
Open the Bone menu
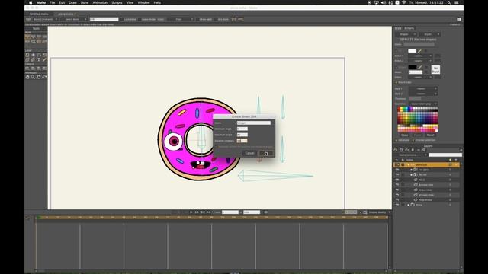85,2
